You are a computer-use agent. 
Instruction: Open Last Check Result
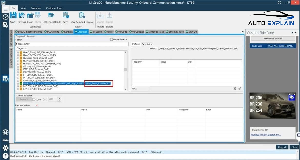(x=52, y=16)
